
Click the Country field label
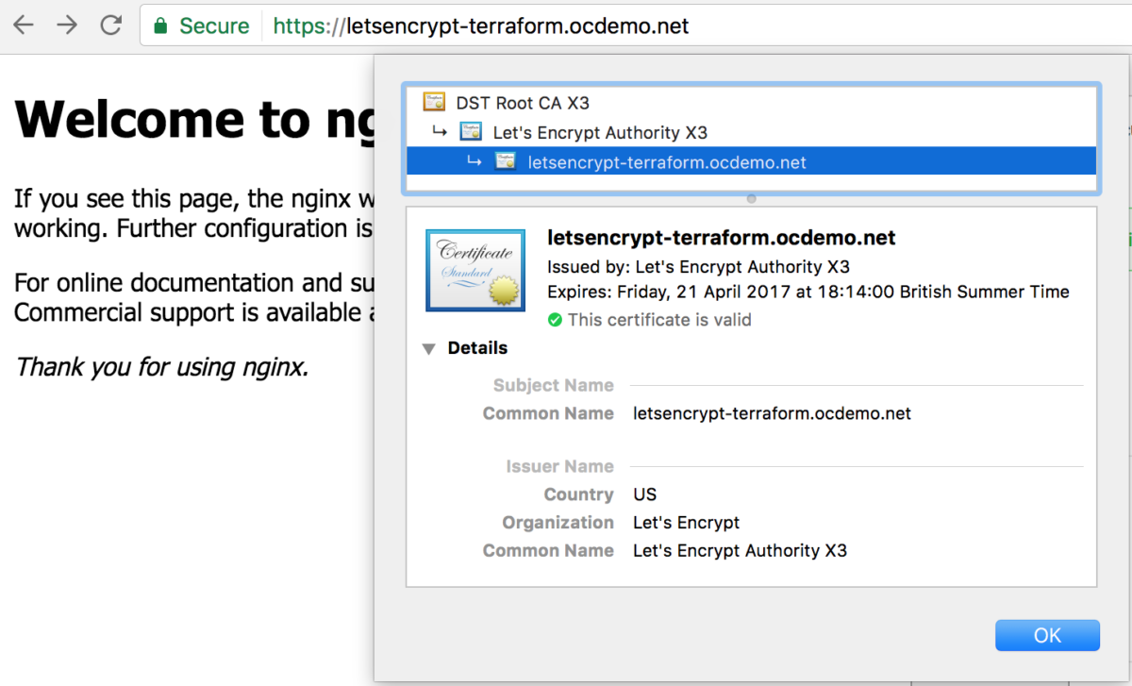[578, 494]
